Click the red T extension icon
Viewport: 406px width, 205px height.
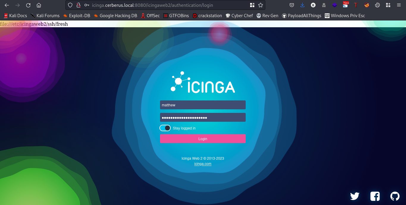355,5
